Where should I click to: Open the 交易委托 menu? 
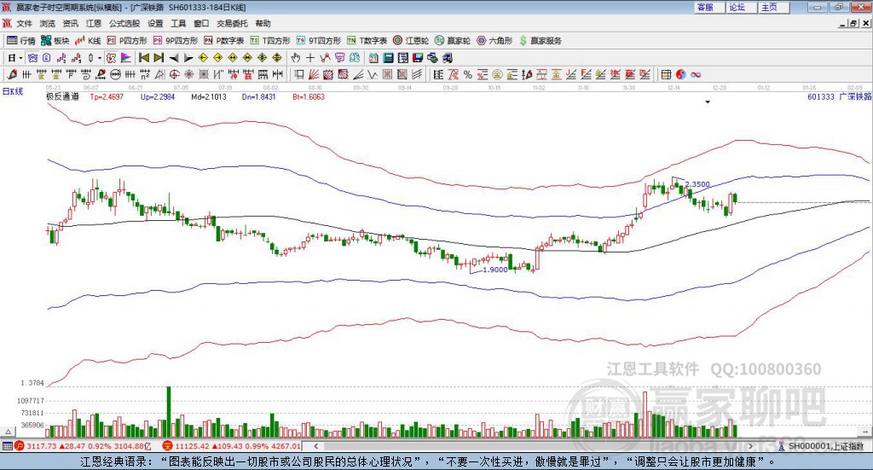232,23
